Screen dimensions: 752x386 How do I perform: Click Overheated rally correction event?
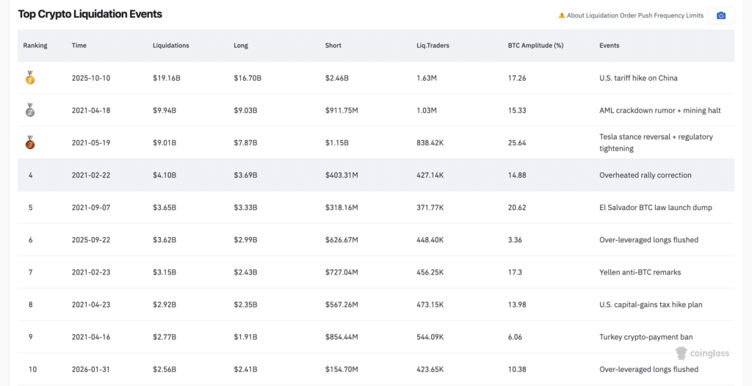coord(646,175)
